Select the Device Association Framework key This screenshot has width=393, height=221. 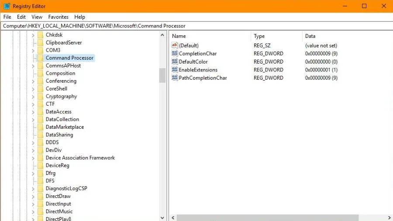[x=80, y=158]
